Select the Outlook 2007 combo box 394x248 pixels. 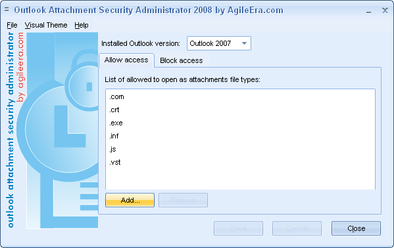coord(219,43)
